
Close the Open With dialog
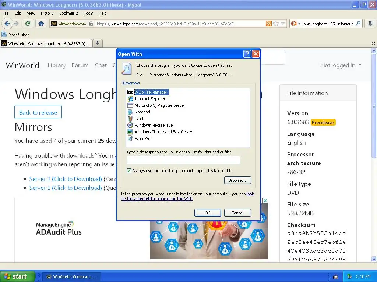tap(256, 54)
